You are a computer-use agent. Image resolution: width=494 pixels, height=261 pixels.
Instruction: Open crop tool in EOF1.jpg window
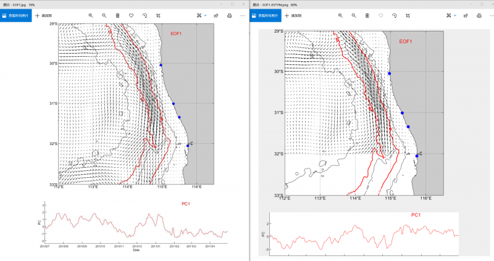[158, 15]
